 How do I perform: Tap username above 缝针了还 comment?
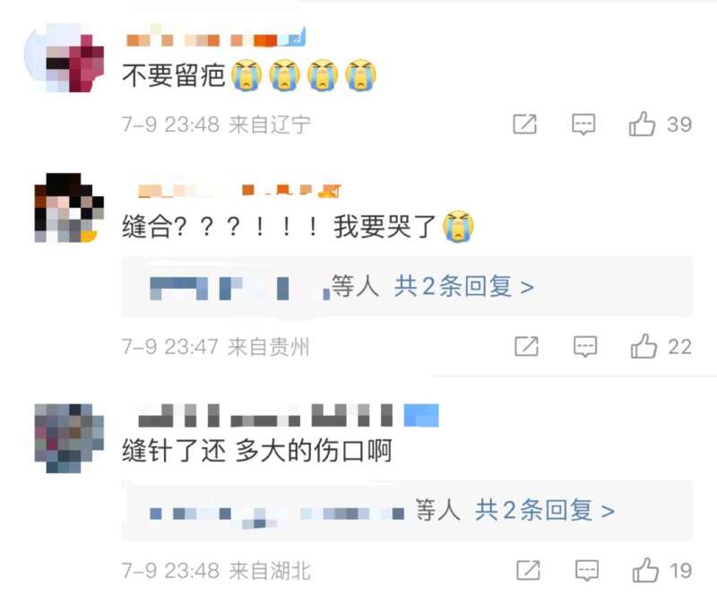[x=288, y=415]
